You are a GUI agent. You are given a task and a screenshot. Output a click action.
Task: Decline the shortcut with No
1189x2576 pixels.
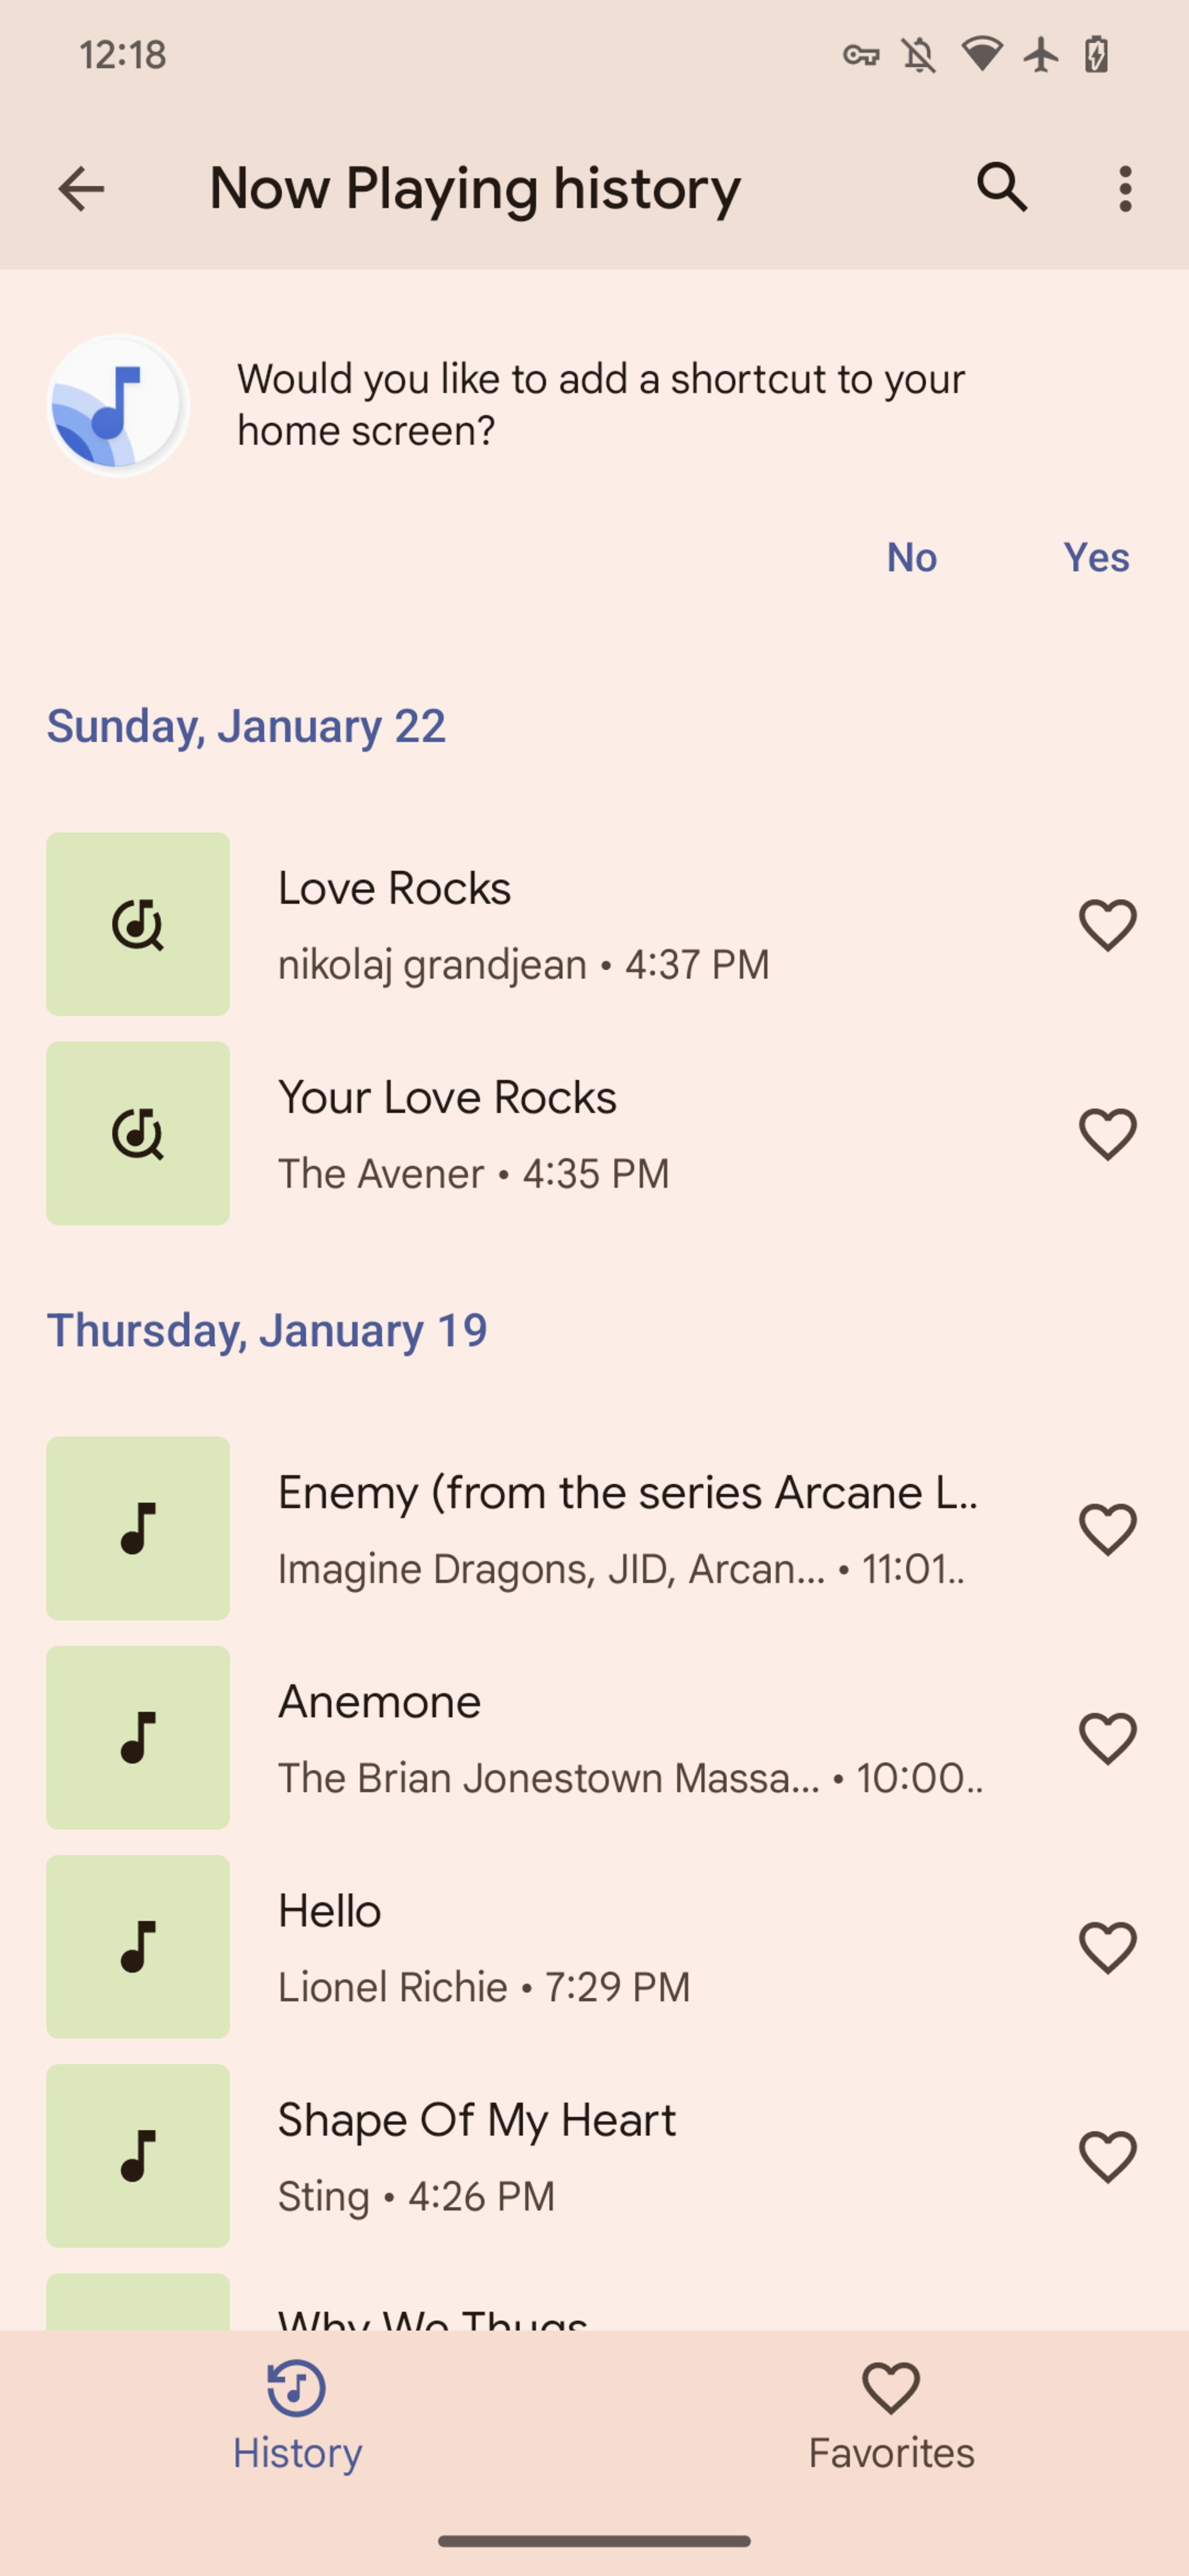(x=911, y=557)
